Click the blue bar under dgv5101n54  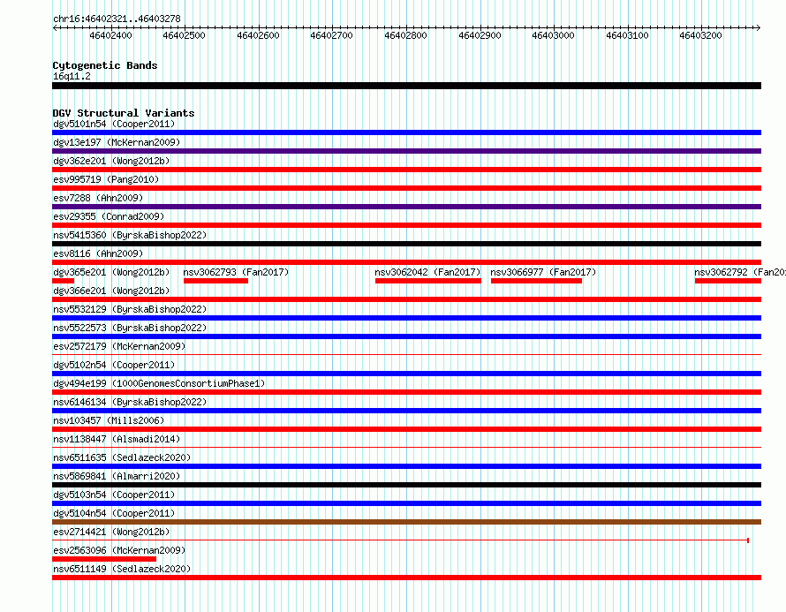point(406,132)
